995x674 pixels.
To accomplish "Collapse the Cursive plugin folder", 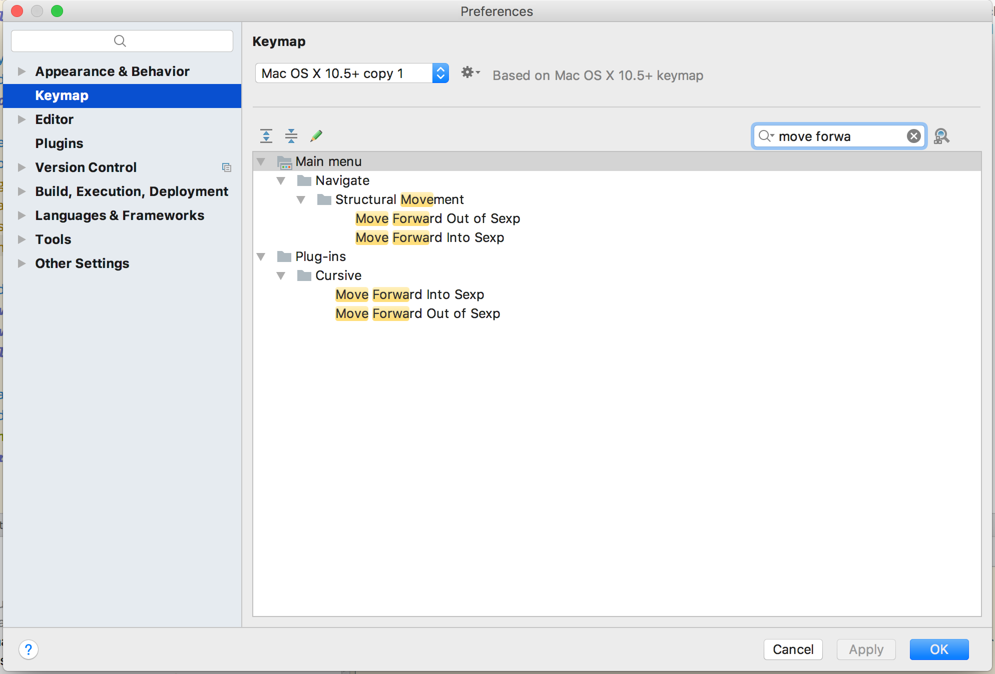I will tap(281, 275).
